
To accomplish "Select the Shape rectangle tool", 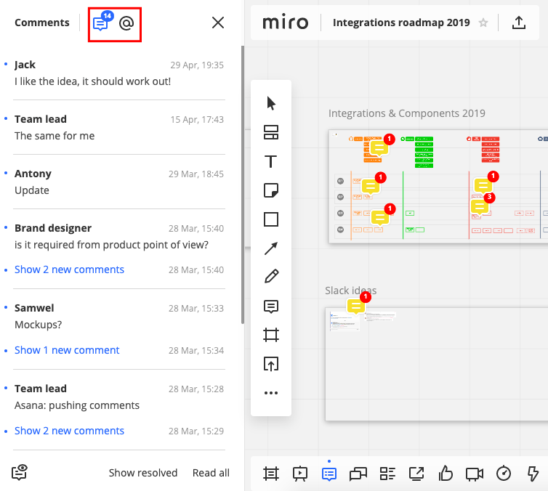I will pos(271,219).
